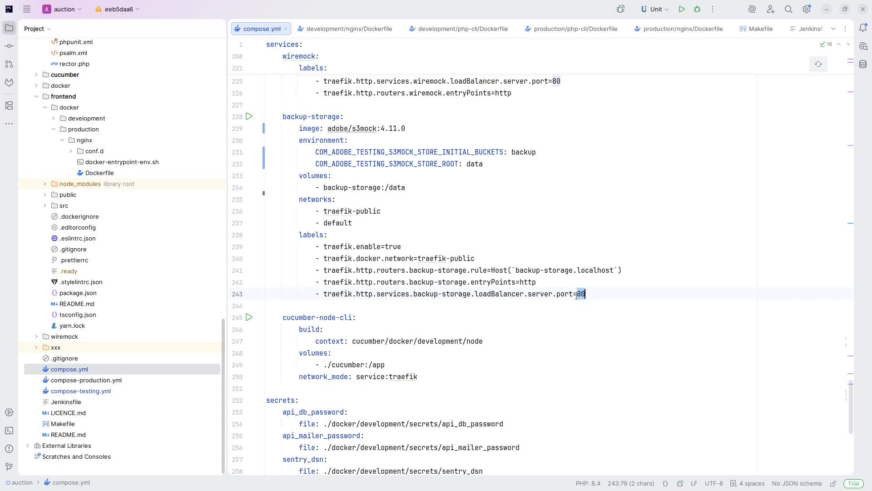872x491 pixels.
Task: Toggle main menu hamburger button
Action: tap(27, 9)
